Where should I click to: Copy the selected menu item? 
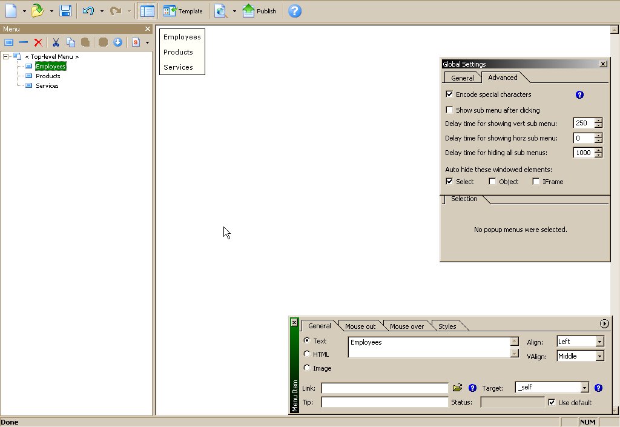coord(71,42)
